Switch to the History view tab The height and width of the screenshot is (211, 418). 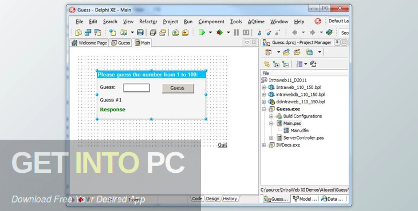(x=230, y=198)
